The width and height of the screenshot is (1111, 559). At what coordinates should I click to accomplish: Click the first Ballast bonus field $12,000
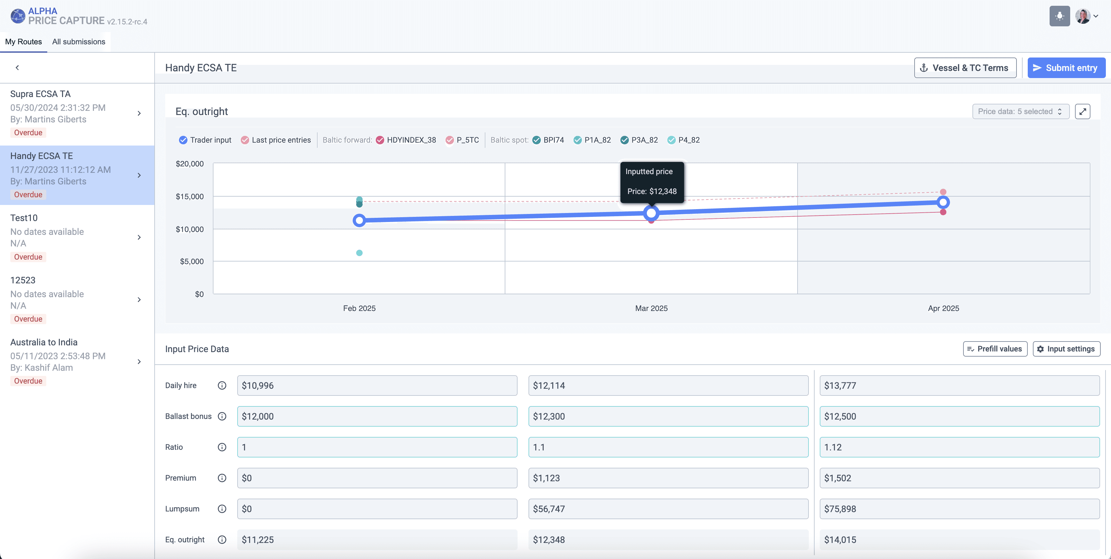point(376,416)
